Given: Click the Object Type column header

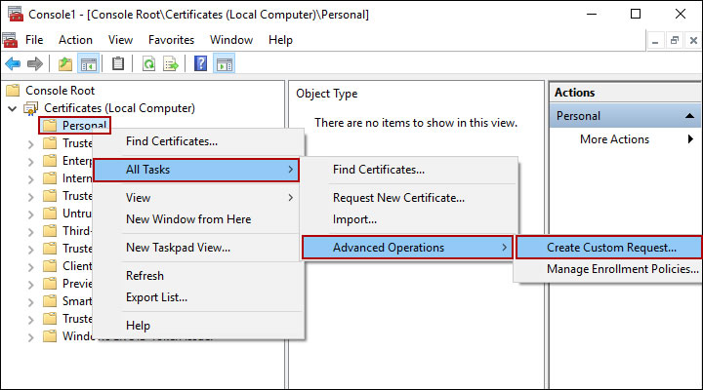Looking at the screenshot, I should pos(326,94).
